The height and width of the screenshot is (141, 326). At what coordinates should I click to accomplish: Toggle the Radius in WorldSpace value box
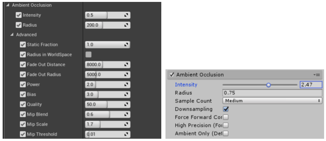pos(88,54)
